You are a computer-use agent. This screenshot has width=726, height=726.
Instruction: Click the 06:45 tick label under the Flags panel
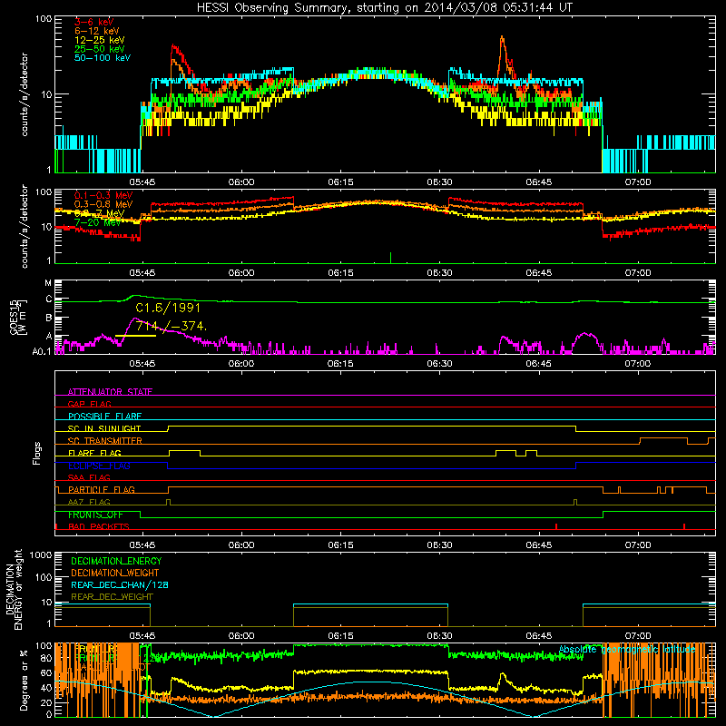point(538,545)
